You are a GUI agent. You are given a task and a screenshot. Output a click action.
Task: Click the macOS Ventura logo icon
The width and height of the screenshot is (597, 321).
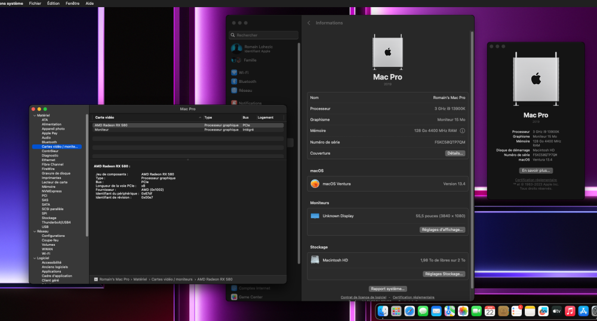[315, 184]
